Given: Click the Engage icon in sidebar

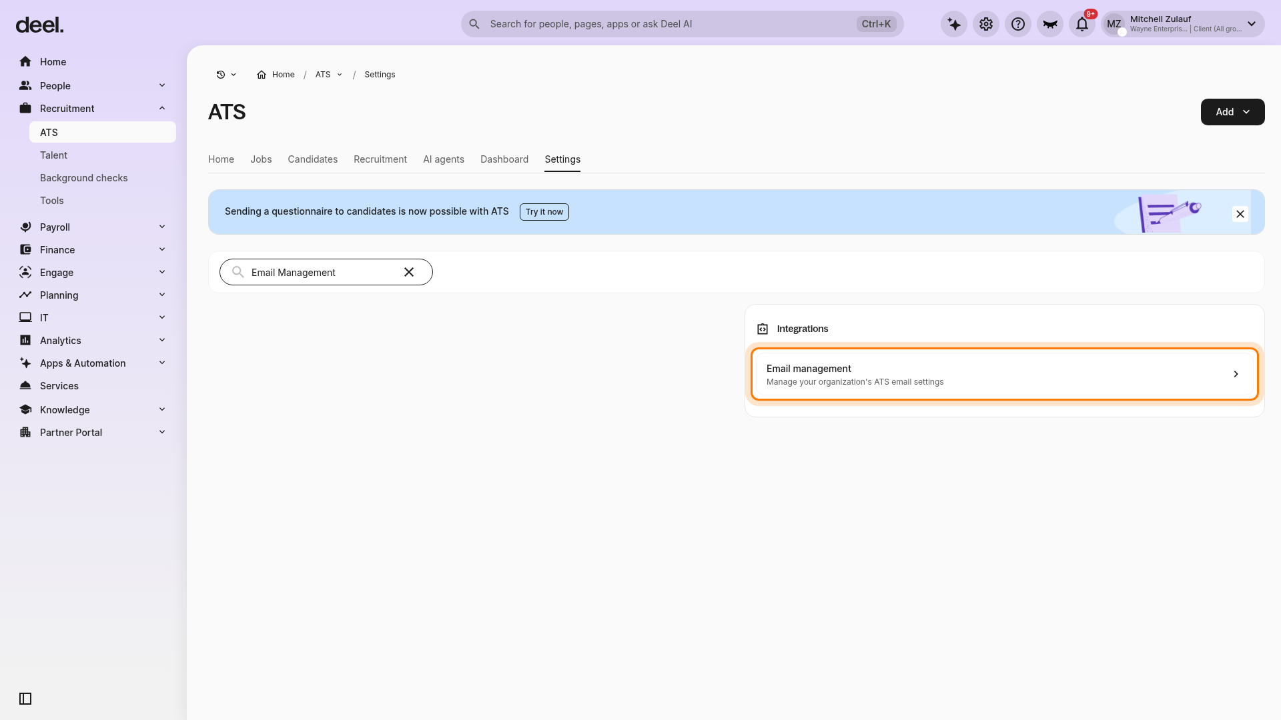Looking at the screenshot, I should point(25,273).
